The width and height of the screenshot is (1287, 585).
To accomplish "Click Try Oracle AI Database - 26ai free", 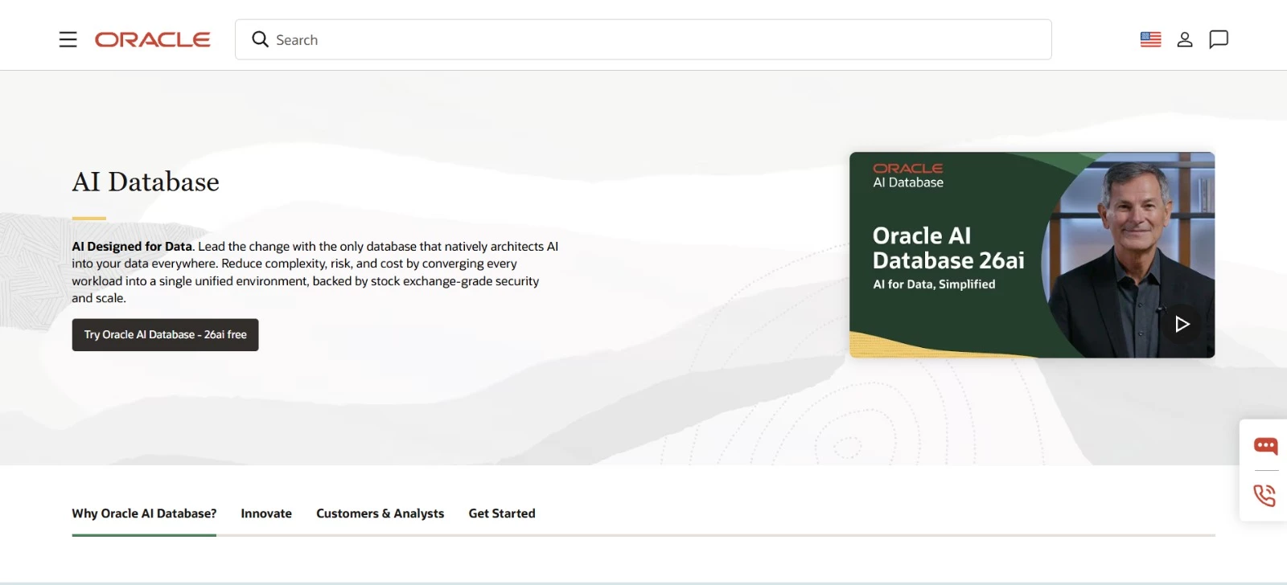I will click(166, 335).
